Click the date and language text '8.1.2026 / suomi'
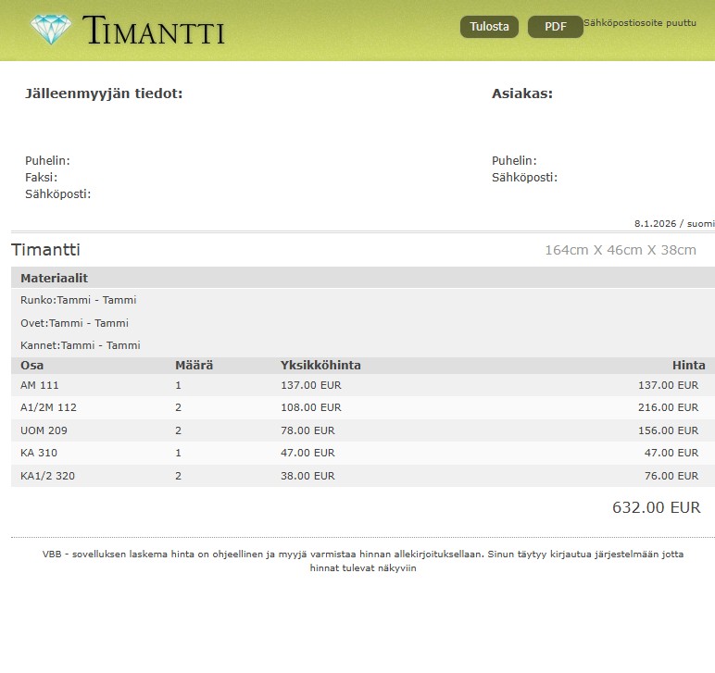The image size is (715, 673). [673, 223]
